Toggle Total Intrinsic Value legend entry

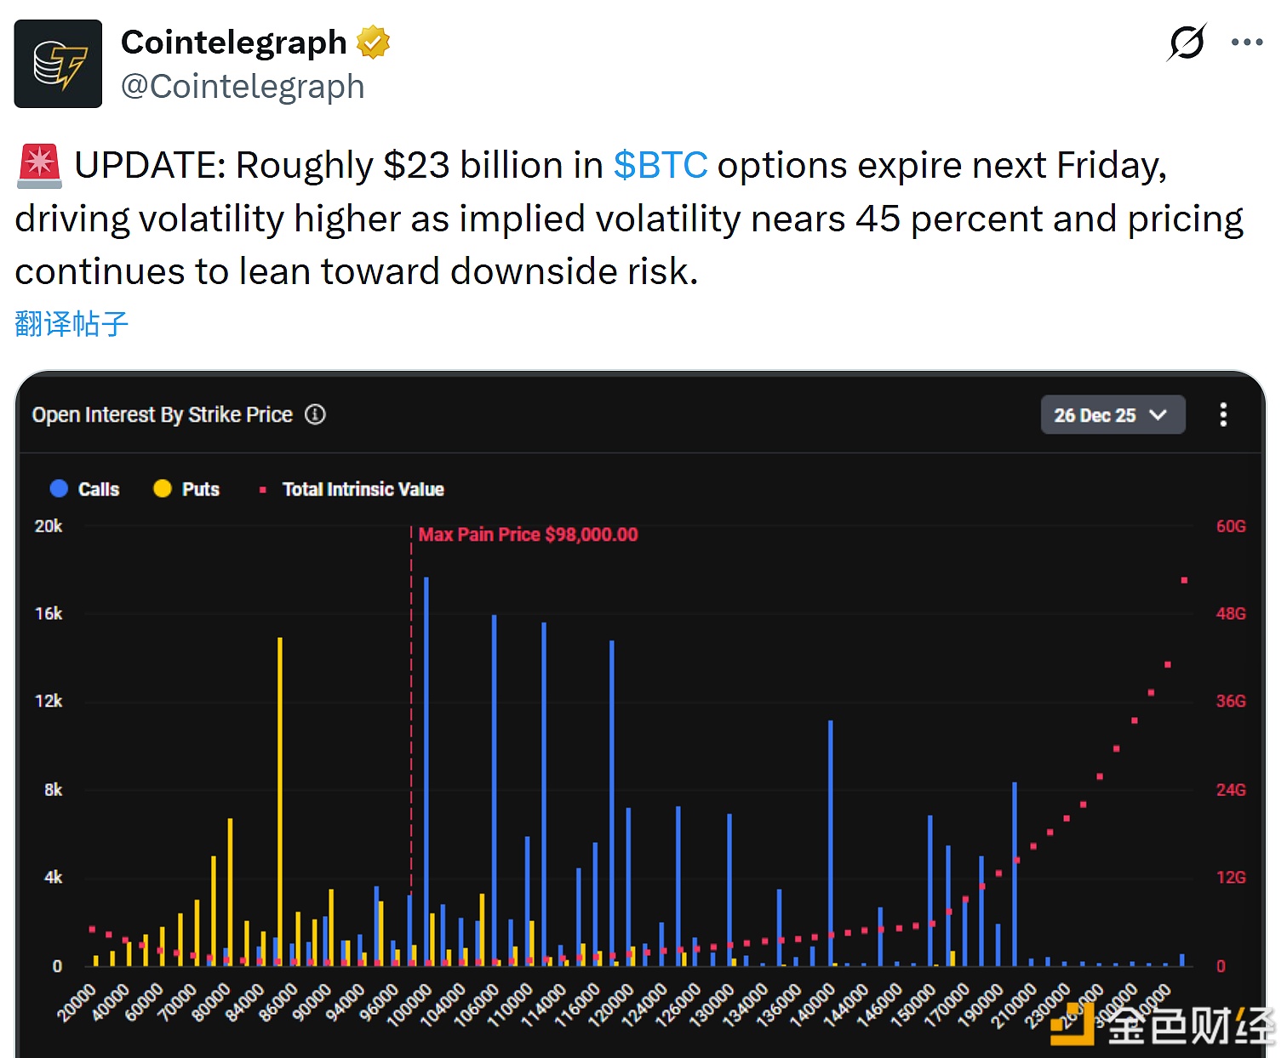(352, 489)
